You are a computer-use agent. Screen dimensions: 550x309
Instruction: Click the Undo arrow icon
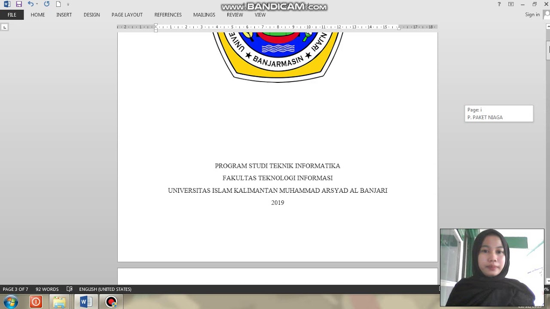[31, 4]
